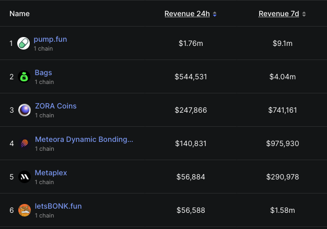Open the letsBONK.fun protocol link
Image resolution: width=327 pixels, height=229 pixels.
[x=58, y=206]
